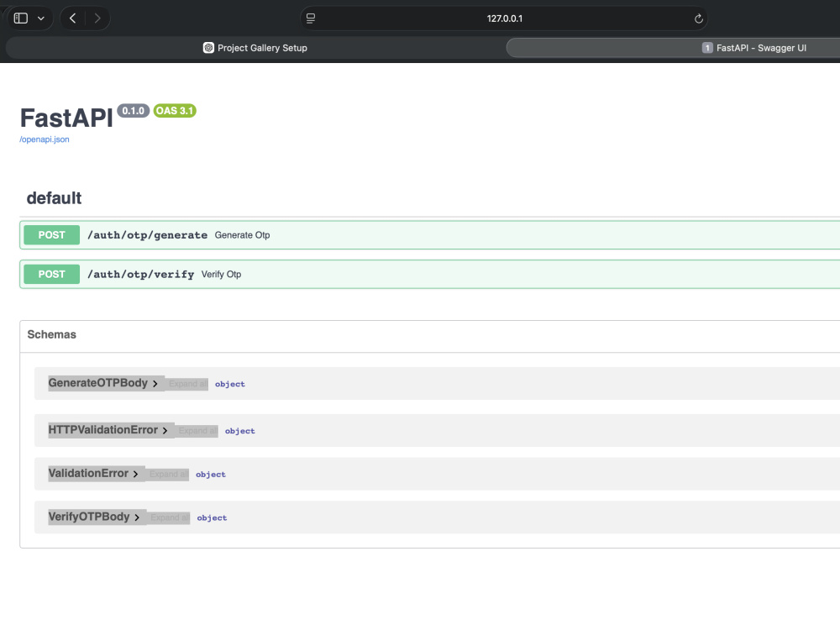Click the Verify Otp summary text
This screenshot has height=630, width=840.
[221, 275]
